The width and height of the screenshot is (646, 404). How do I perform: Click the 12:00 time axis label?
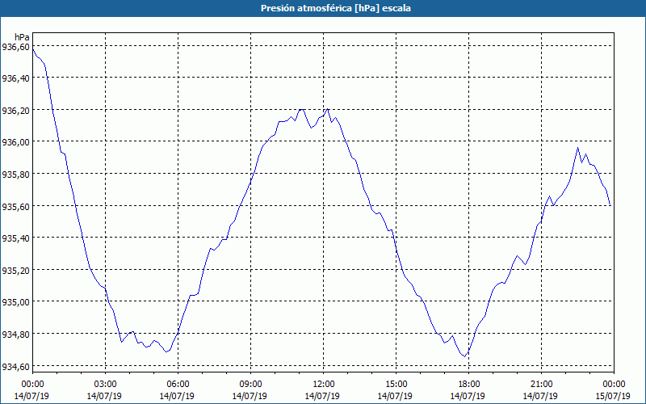click(x=324, y=385)
